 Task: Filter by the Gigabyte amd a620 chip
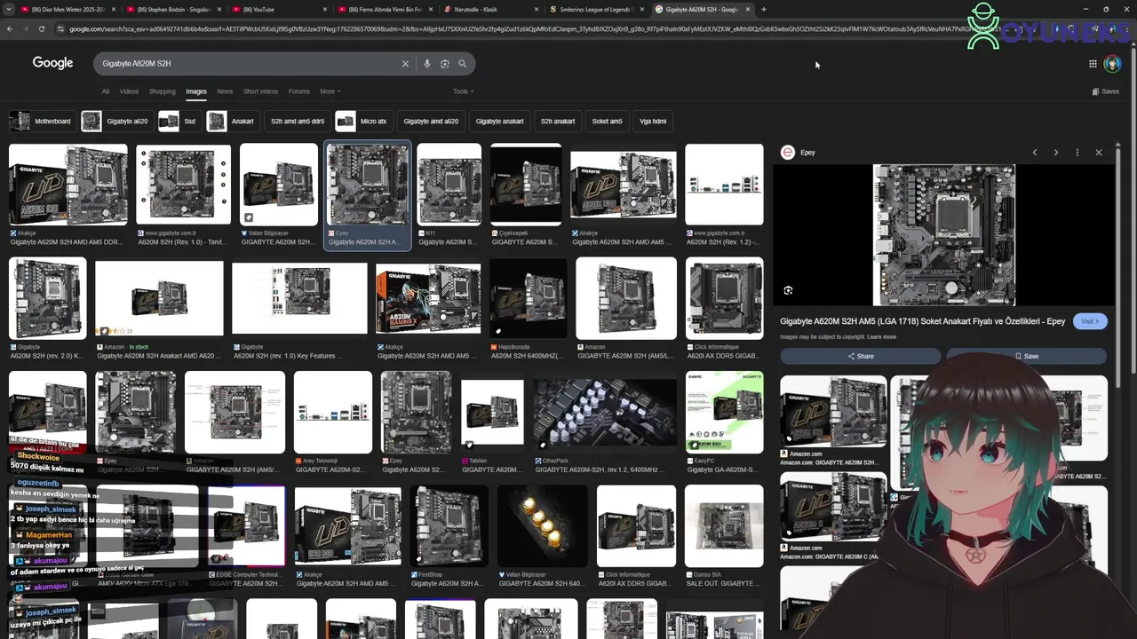point(431,122)
